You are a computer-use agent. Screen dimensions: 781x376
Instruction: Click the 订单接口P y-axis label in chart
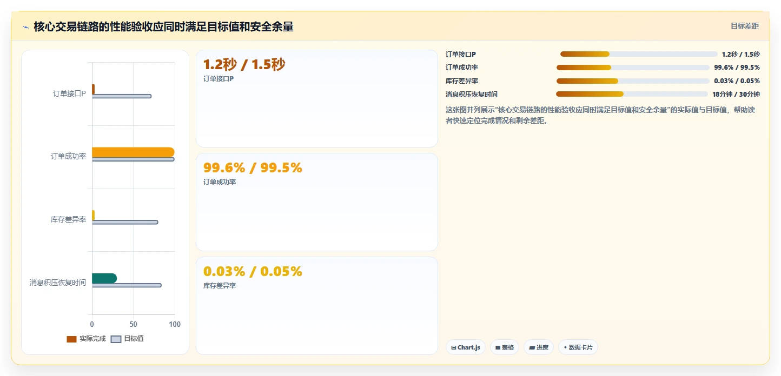point(69,93)
